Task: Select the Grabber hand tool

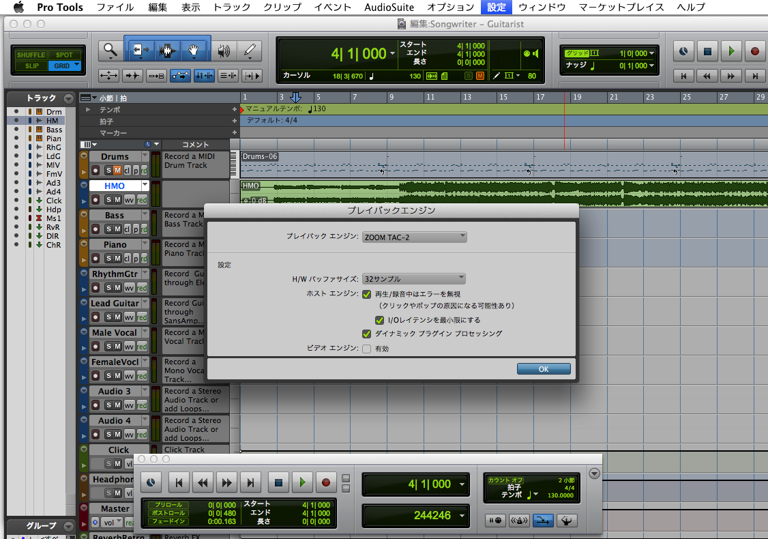Action: coord(194,50)
